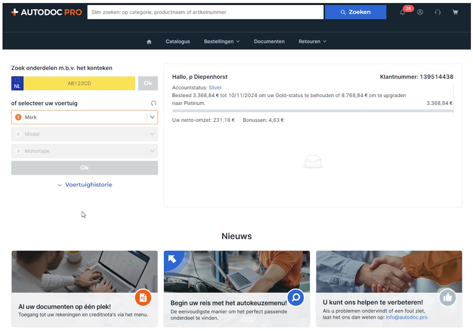The width and height of the screenshot is (473, 331).
Task: Open the Catalogus menu item
Action: 177,41
